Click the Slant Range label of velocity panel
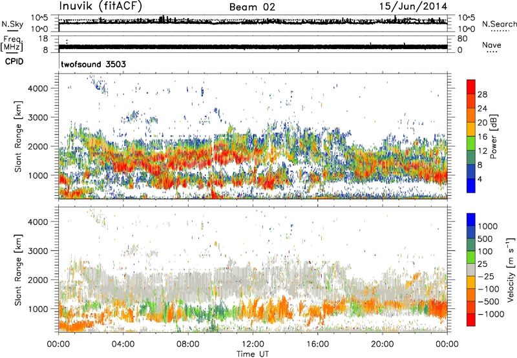 click(x=18, y=270)
